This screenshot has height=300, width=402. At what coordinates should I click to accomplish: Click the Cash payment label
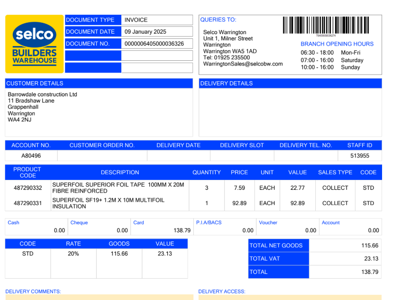pyautogui.click(x=13, y=223)
